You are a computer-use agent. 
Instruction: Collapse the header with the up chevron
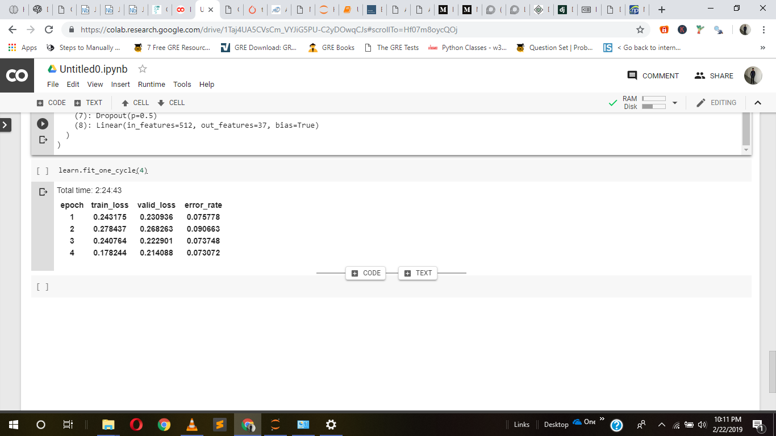(x=757, y=103)
